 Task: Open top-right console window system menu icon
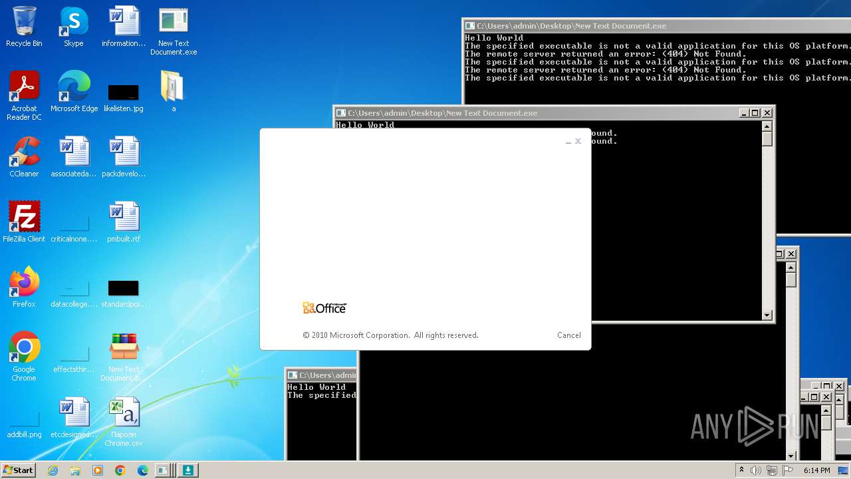470,26
